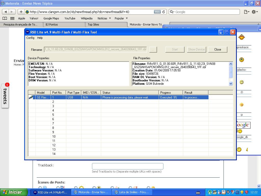
Task: Click the Close button in RSD Lite
Action: (218, 50)
